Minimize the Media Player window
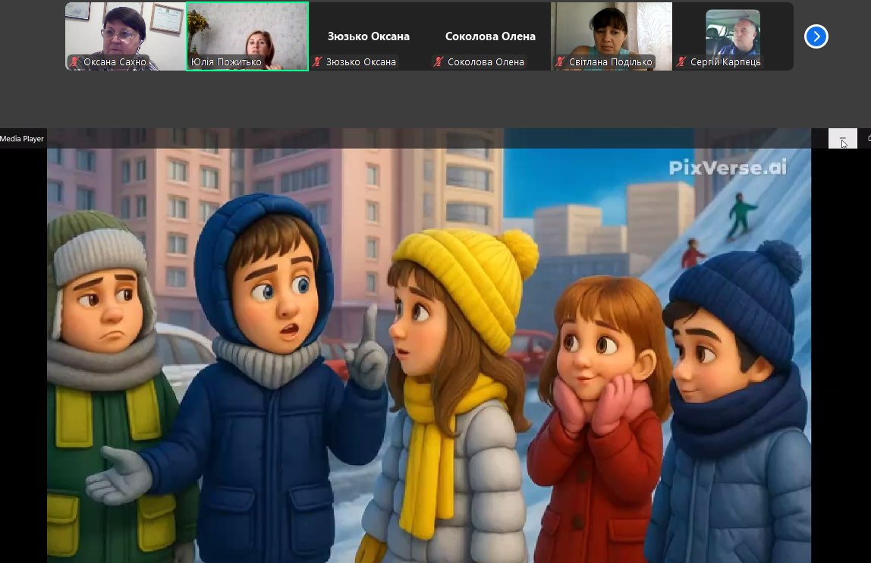 pyautogui.click(x=842, y=139)
